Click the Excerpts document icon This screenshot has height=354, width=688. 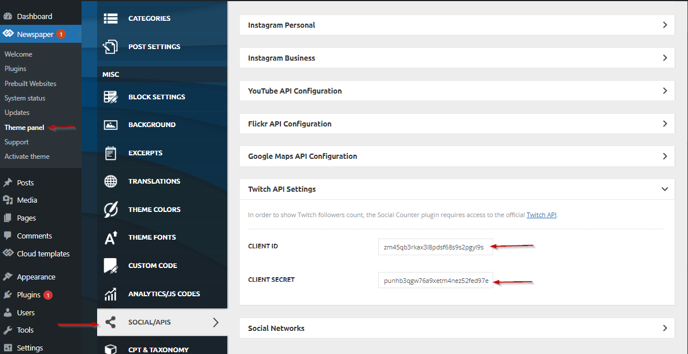pyautogui.click(x=110, y=153)
